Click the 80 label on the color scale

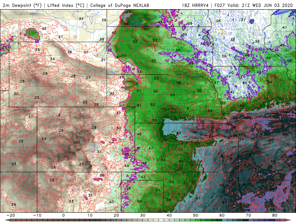[275, 215]
